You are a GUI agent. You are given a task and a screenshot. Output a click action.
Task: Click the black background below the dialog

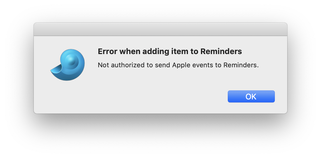(x=160, y=135)
